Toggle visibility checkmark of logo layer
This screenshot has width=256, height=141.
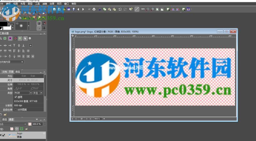[4, 135]
